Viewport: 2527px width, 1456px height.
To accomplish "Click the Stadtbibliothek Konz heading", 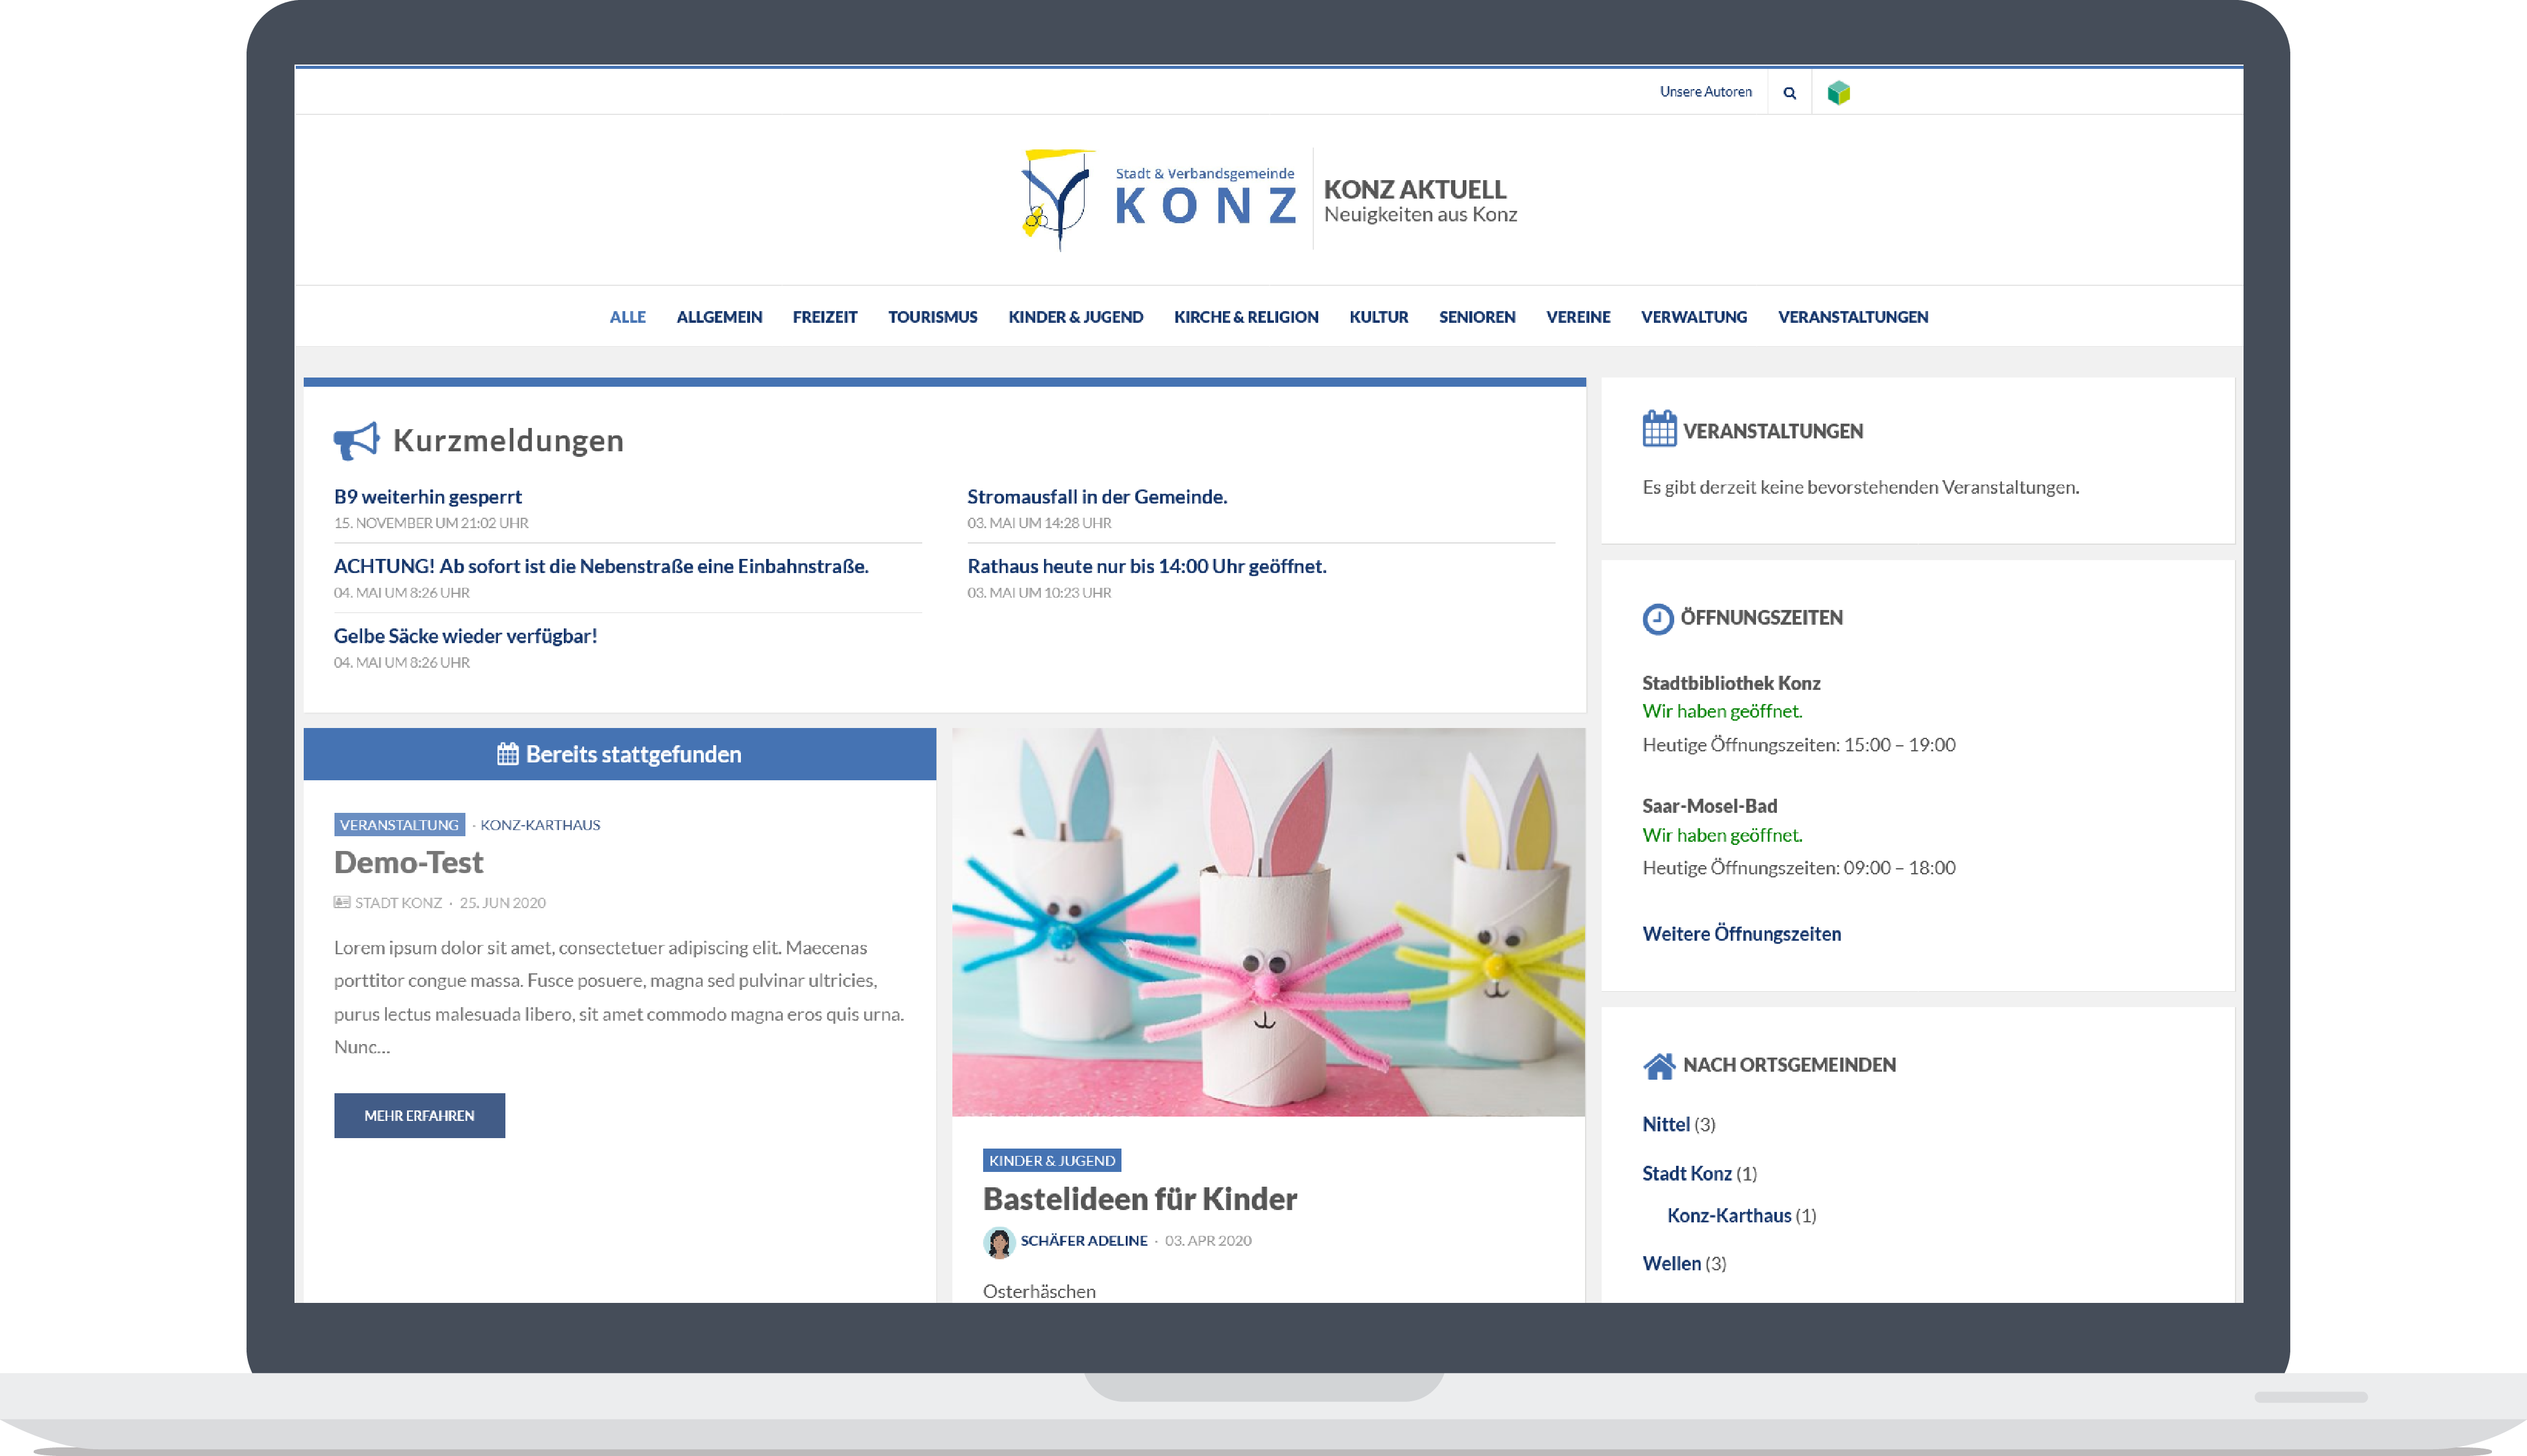I will [1731, 683].
